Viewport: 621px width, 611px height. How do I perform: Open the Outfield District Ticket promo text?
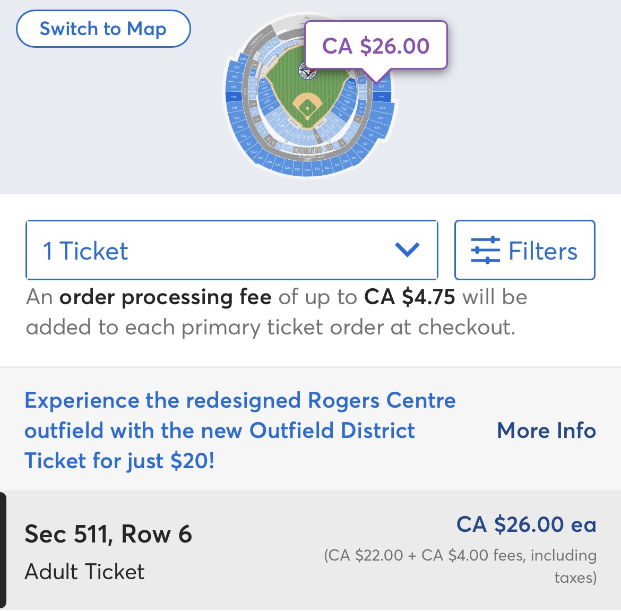point(240,431)
